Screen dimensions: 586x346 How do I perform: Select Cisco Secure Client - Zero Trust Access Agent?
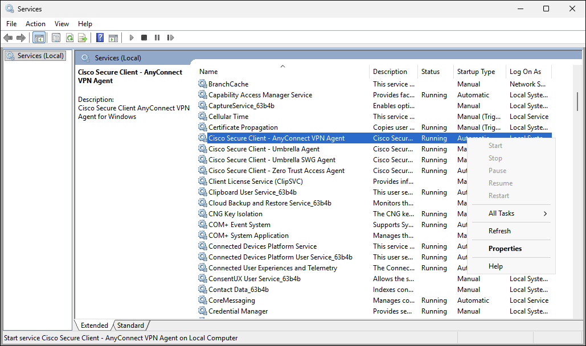tap(276, 171)
